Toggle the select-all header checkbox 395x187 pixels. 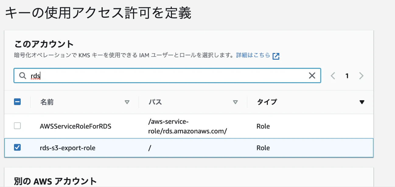point(17,102)
